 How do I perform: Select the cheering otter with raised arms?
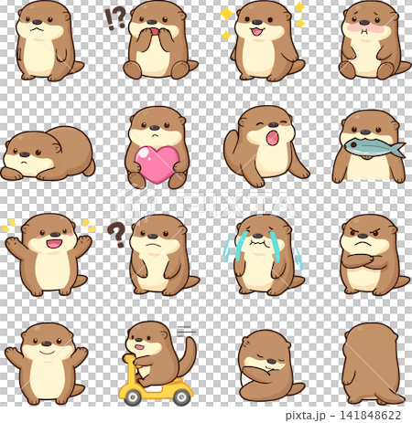48,254
